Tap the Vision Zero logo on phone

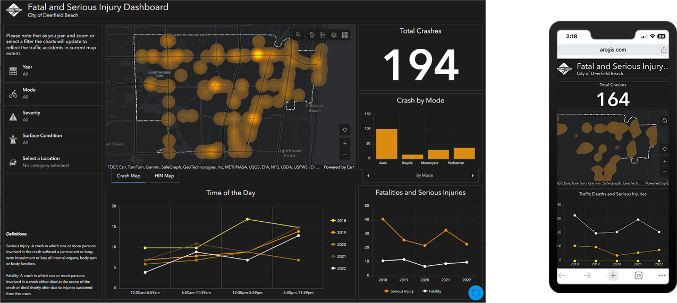tap(565, 68)
